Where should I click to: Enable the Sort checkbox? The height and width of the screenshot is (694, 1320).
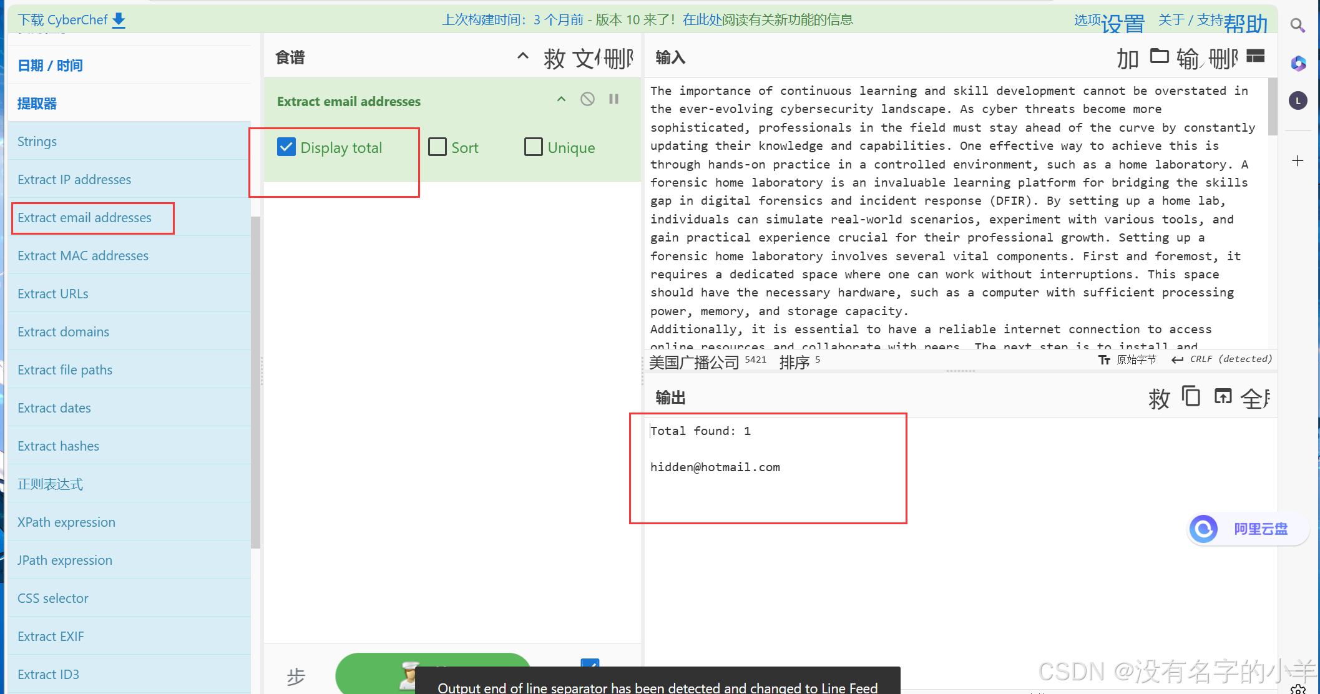point(438,147)
